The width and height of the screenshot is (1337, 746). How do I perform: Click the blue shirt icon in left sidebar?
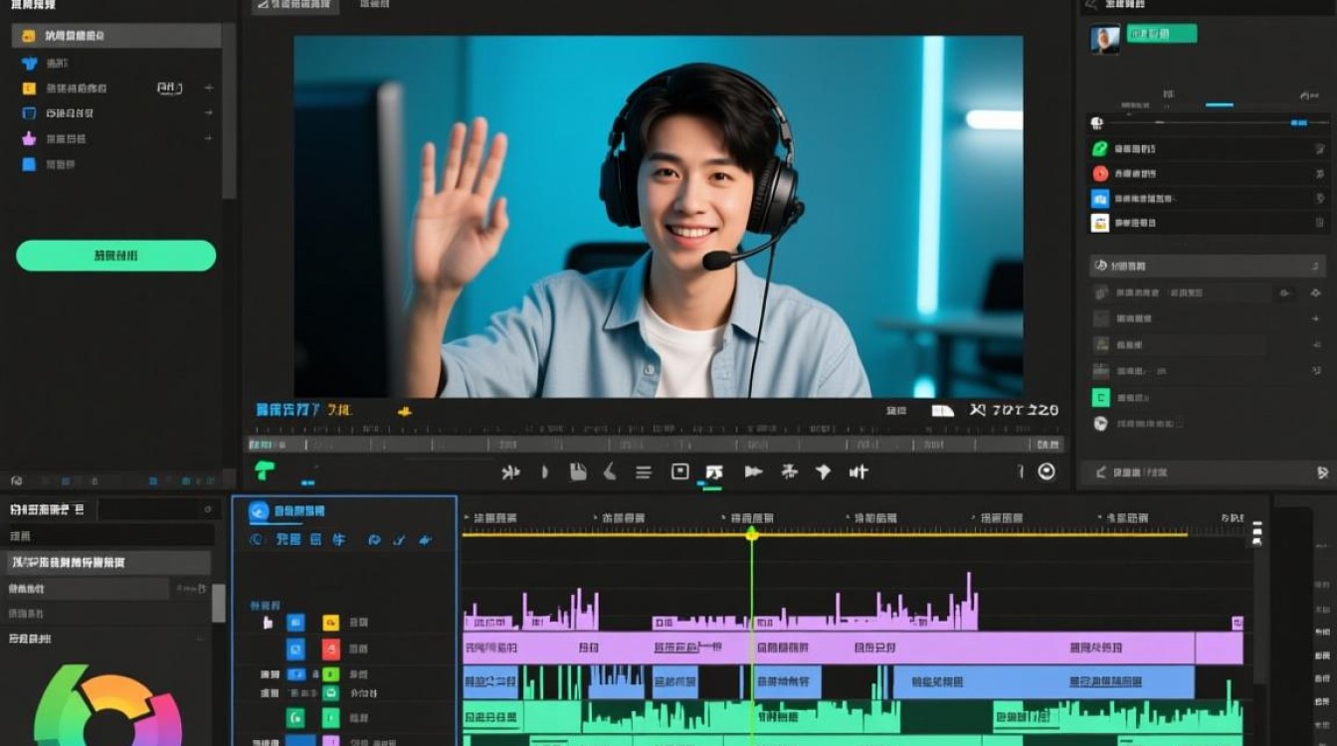(x=29, y=63)
